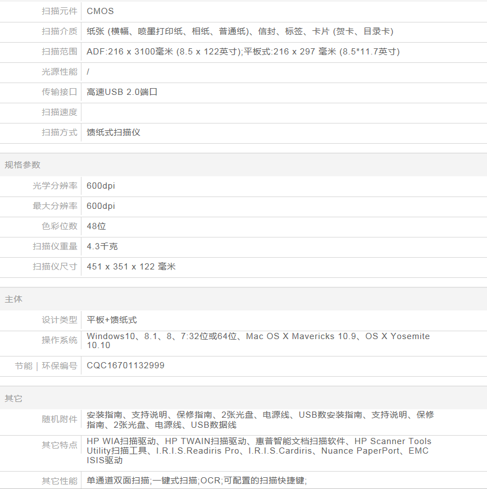Click the 规格参数 section header
487x489 pixels.
tap(22, 165)
